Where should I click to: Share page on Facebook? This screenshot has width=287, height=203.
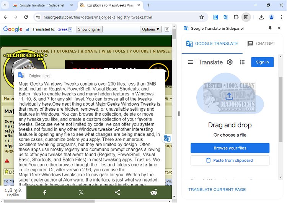(45, 192)
